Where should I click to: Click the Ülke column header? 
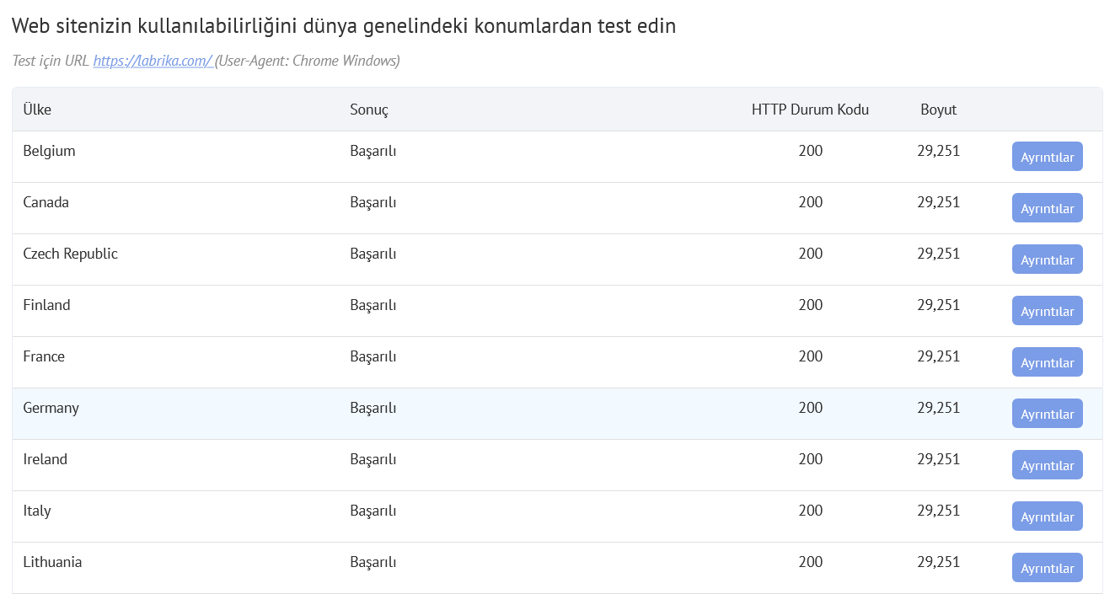[37, 109]
